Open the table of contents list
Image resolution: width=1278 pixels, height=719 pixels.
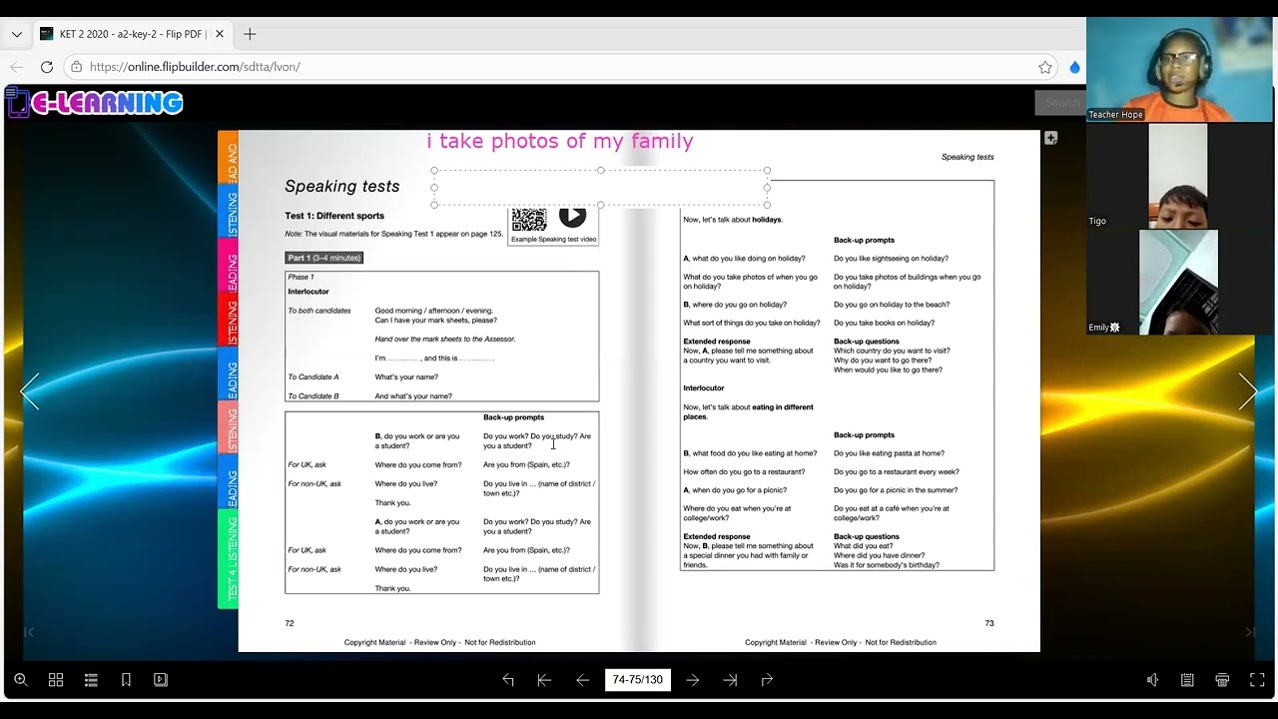(x=91, y=680)
